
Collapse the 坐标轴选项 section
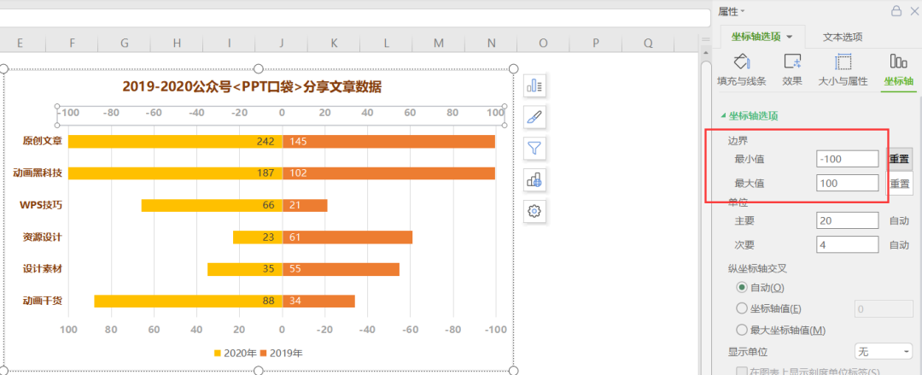723,116
